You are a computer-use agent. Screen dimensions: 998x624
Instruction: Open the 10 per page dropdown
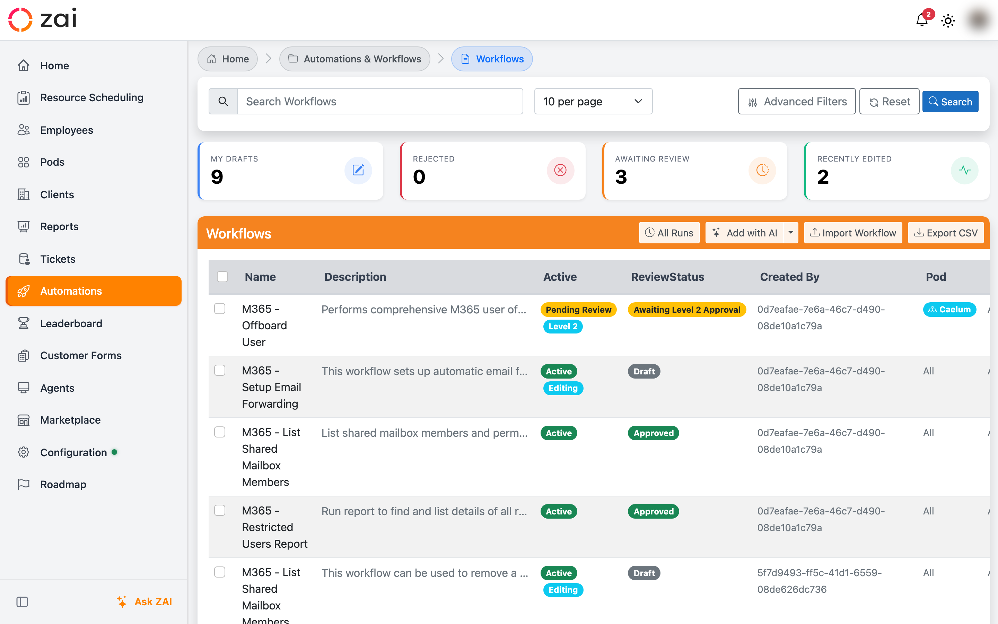click(x=593, y=101)
